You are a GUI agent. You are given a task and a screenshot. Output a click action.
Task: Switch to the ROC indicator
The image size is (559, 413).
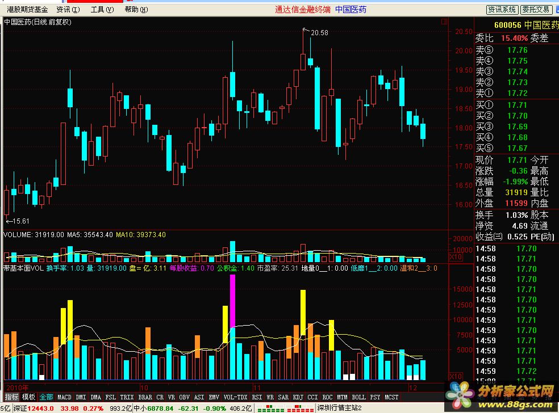coord(328,397)
